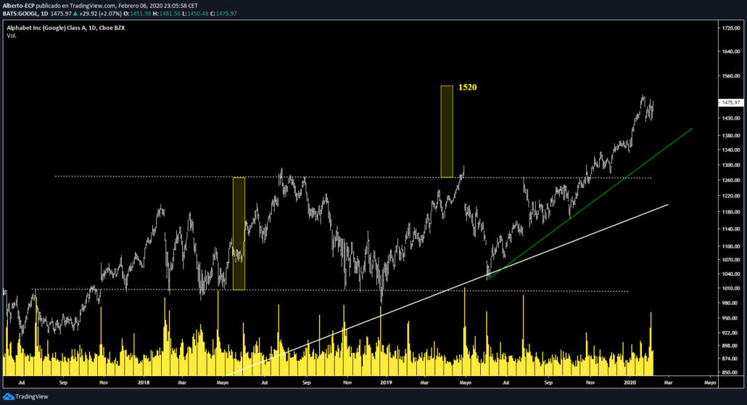
Task: Click the 1100.00 price axis label
Action: [x=731, y=247]
